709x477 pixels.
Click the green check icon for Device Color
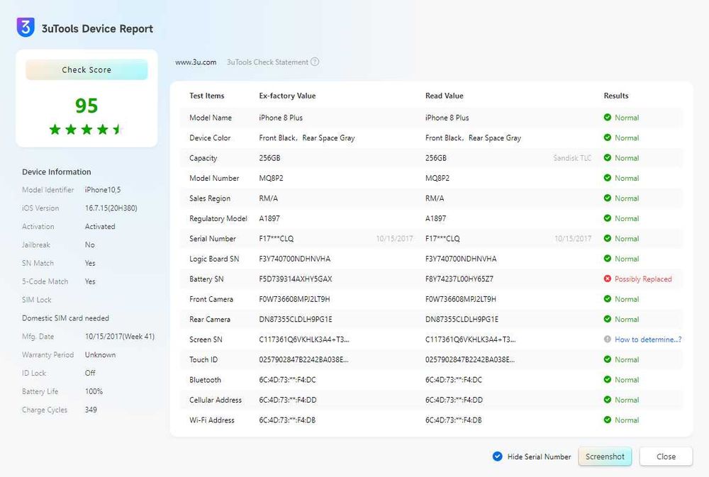(608, 138)
